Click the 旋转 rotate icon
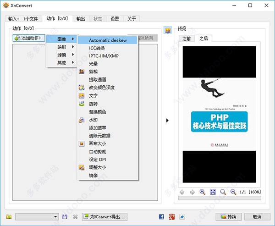The width and height of the screenshot is (275, 226). click(x=82, y=104)
